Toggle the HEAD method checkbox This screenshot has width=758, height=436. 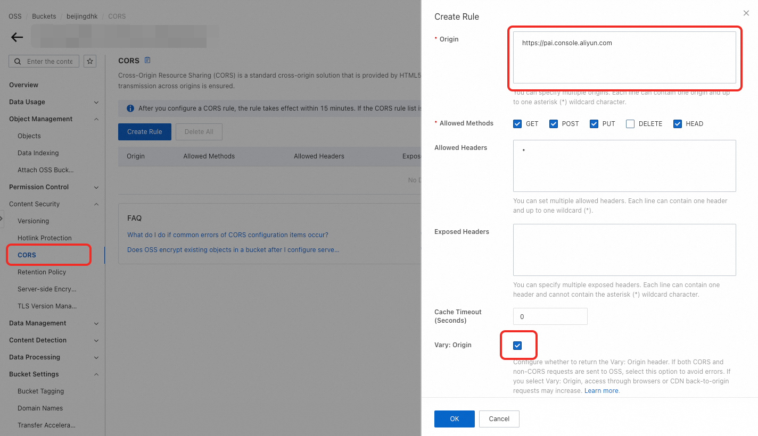tap(678, 124)
